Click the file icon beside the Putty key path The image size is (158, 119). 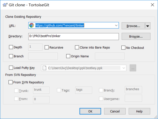(45, 68)
